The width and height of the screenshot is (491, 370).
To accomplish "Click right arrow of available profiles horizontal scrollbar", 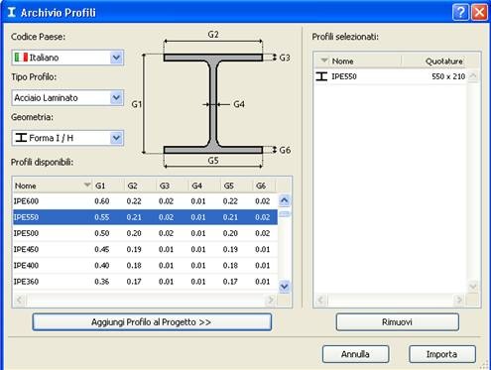I will 271,300.
